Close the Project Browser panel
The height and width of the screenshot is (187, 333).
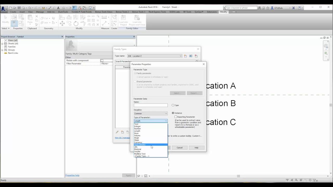[62, 37]
